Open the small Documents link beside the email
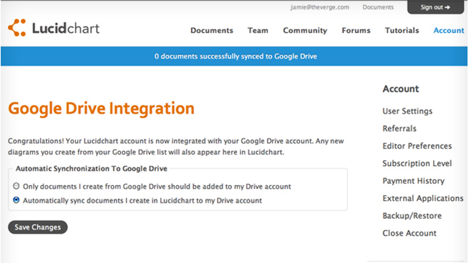The width and height of the screenshot is (469, 263). click(378, 7)
